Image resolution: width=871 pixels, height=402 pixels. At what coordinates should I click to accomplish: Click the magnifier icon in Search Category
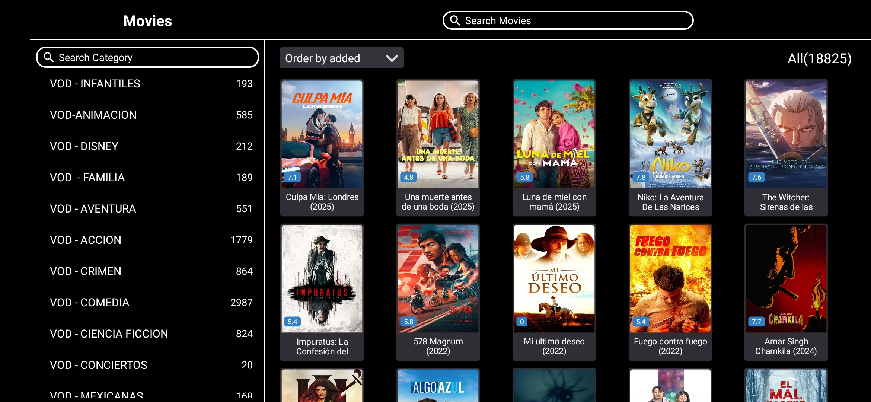[x=48, y=57]
